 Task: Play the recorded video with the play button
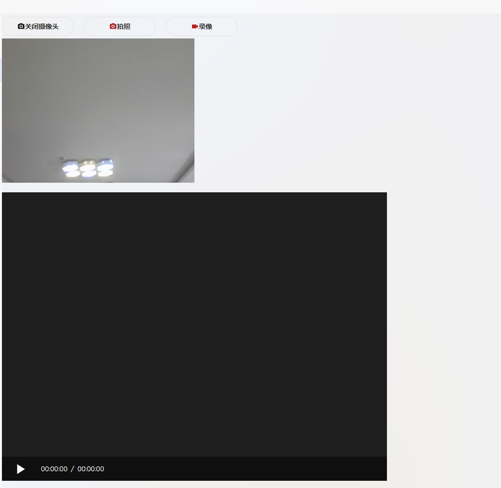(21, 469)
